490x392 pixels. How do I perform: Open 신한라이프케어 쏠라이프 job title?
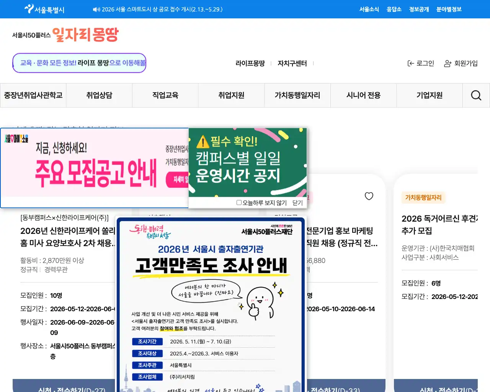68,237
